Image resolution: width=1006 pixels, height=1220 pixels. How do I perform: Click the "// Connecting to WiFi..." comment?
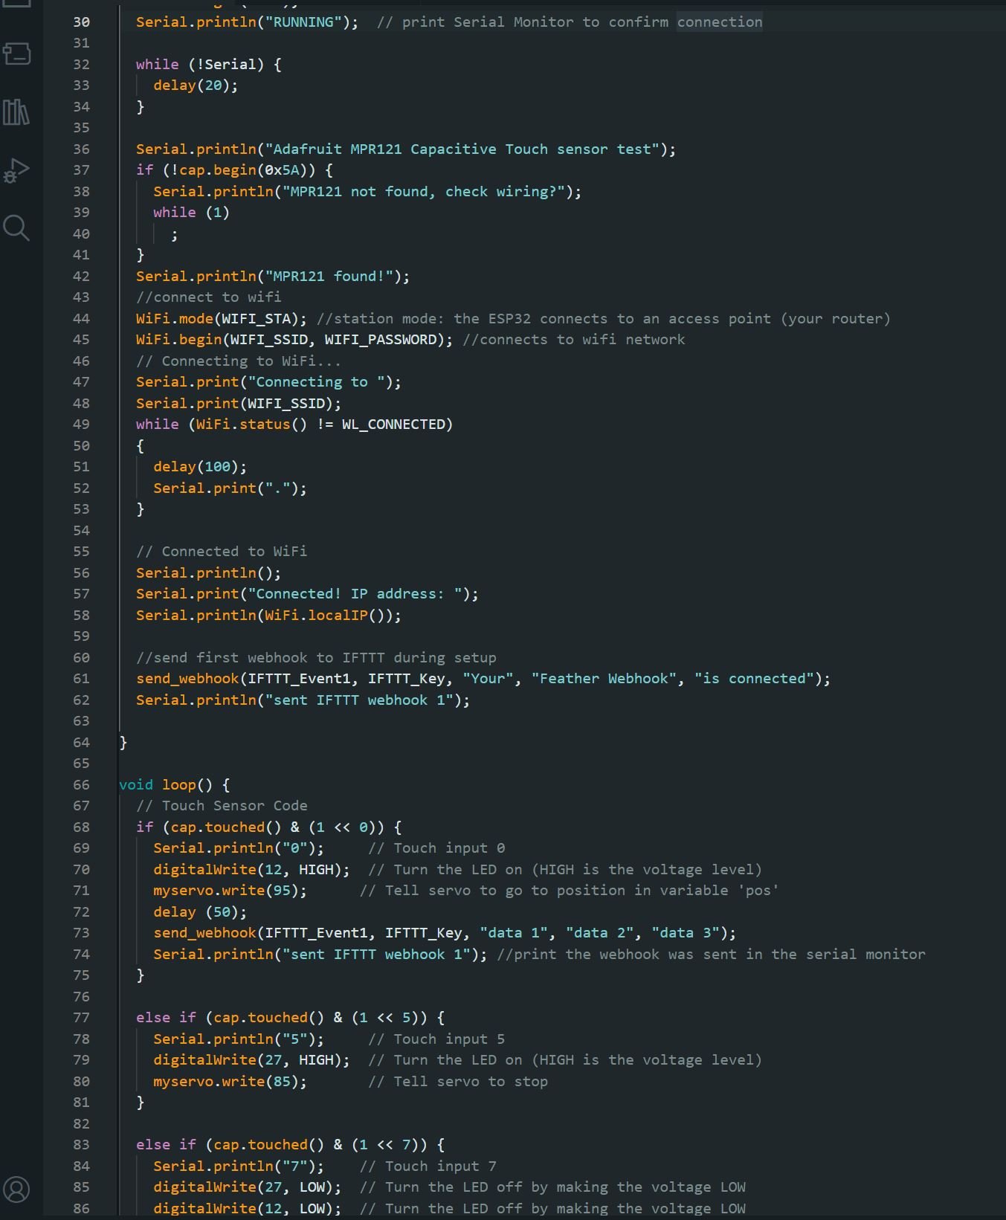pyautogui.click(x=239, y=361)
